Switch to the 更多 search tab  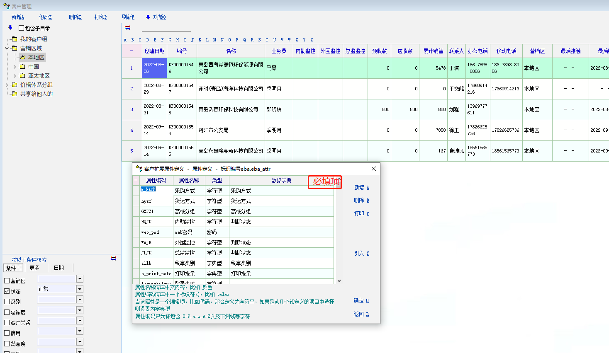tap(35, 268)
